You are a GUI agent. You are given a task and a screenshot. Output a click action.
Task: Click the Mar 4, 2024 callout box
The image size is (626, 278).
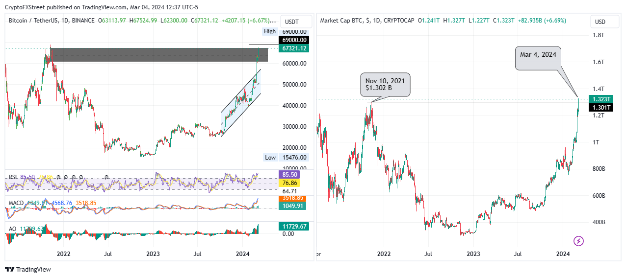(x=539, y=58)
